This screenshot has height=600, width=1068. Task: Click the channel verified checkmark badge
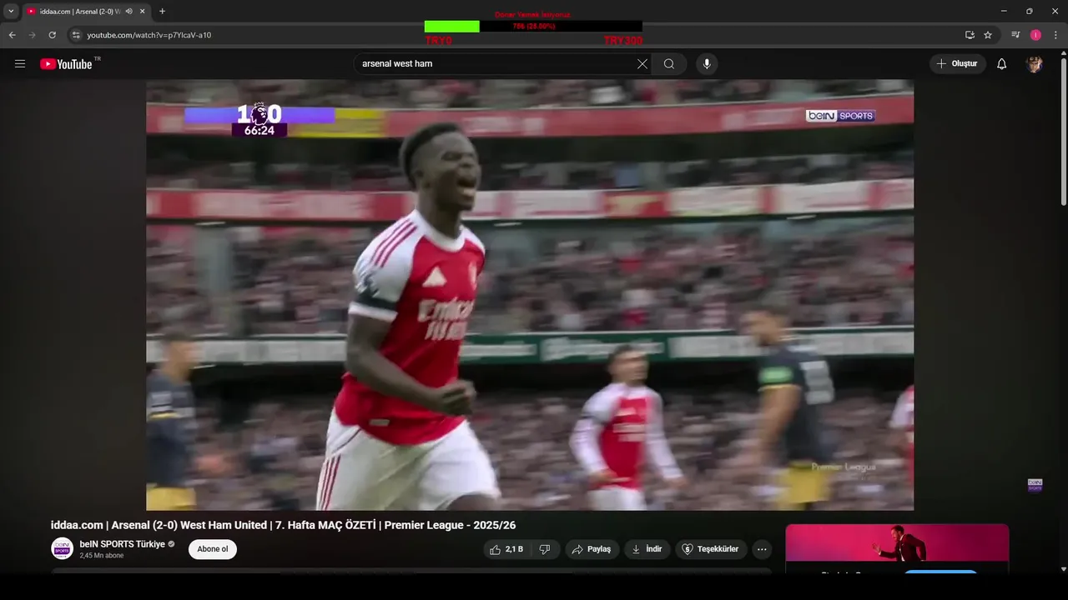coord(172,544)
